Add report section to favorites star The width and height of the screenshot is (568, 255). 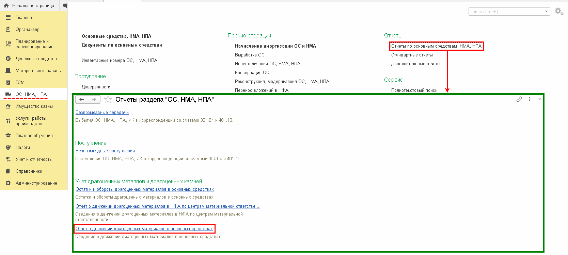point(108,99)
